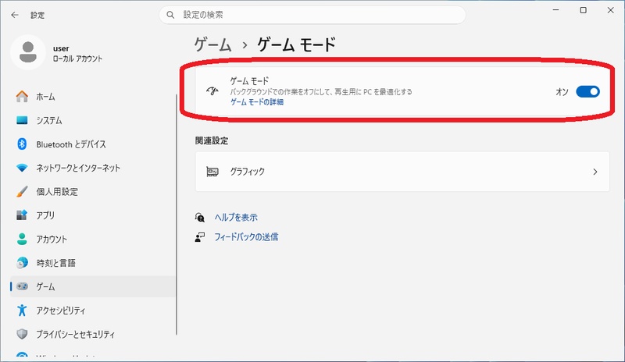
Task: Click the Privacy shield icon
Action: [22, 334]
